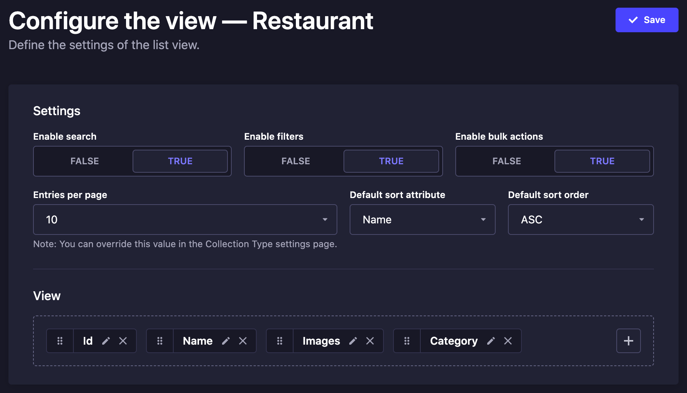The height and width of the screenshot is (393, 687).
Task: Set Enable filters to FALSE
Action: [x=295, y=161]
